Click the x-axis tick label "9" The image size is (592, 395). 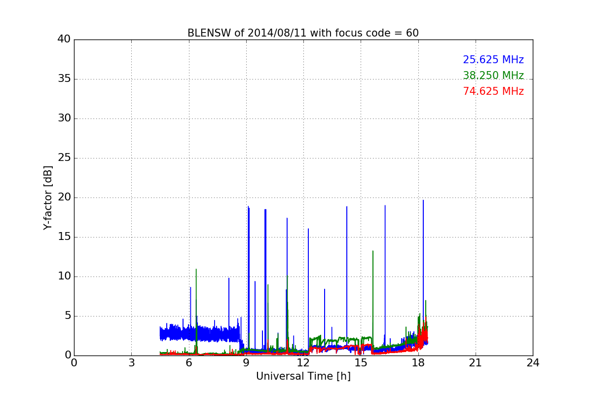click(x=246, y=363)
